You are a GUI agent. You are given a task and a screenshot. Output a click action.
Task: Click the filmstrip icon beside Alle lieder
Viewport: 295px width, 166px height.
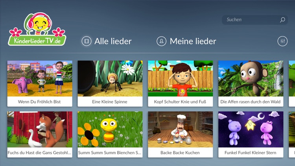coord(87,41)
